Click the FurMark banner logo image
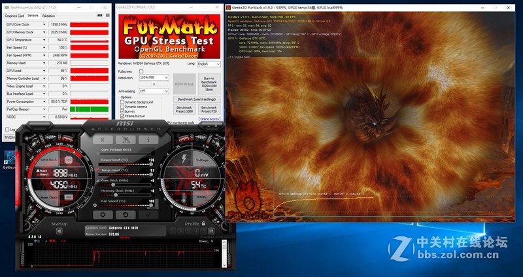The image size is (523, 277). pyautogui.click(x=169, y=37)
